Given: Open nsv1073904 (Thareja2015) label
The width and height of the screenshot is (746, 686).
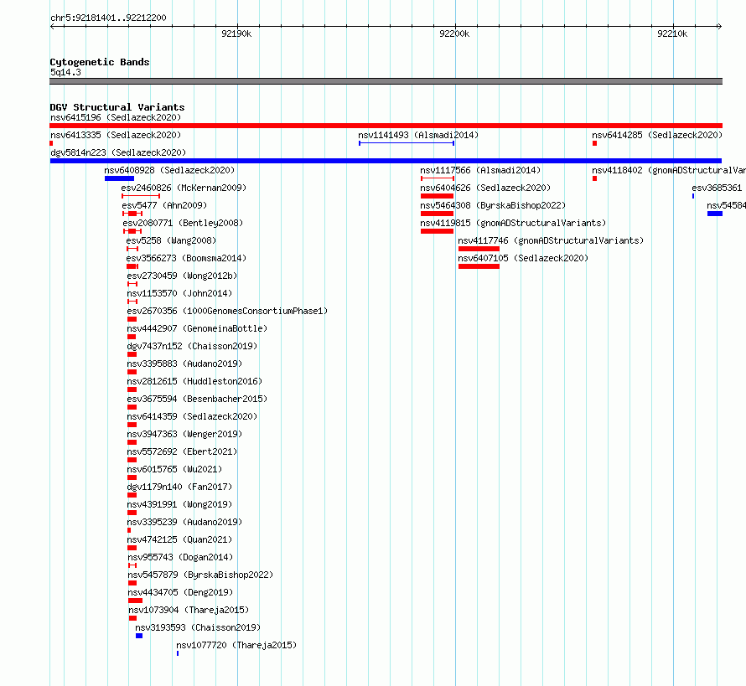Looking at the screenshot, I should tap(189, 610).
